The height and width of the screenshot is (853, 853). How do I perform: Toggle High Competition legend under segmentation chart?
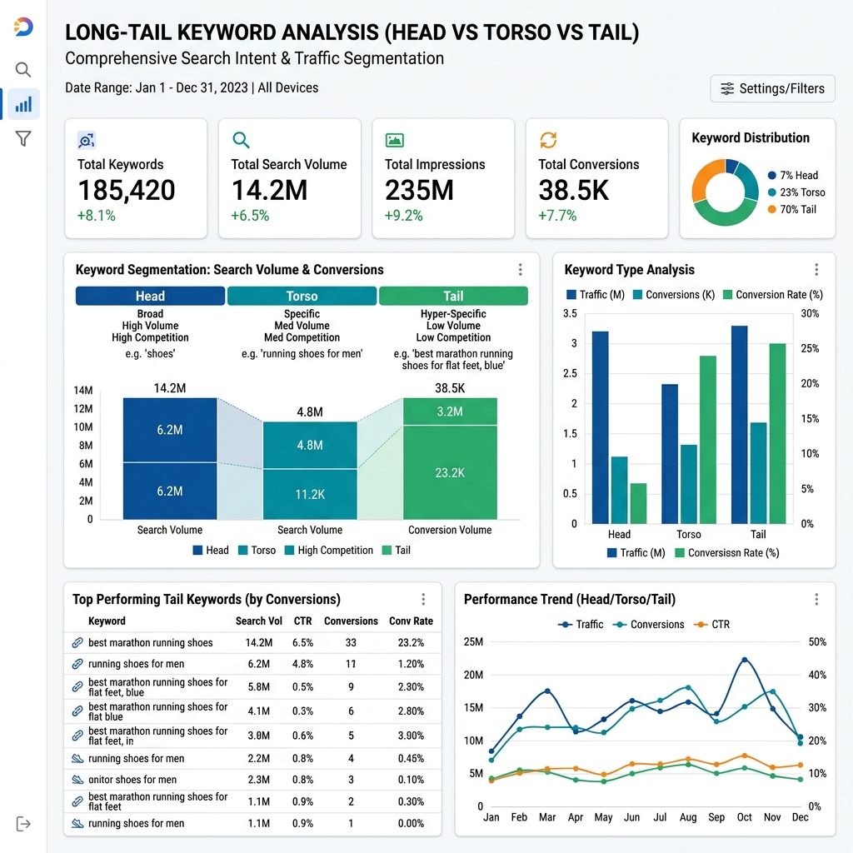328,551
